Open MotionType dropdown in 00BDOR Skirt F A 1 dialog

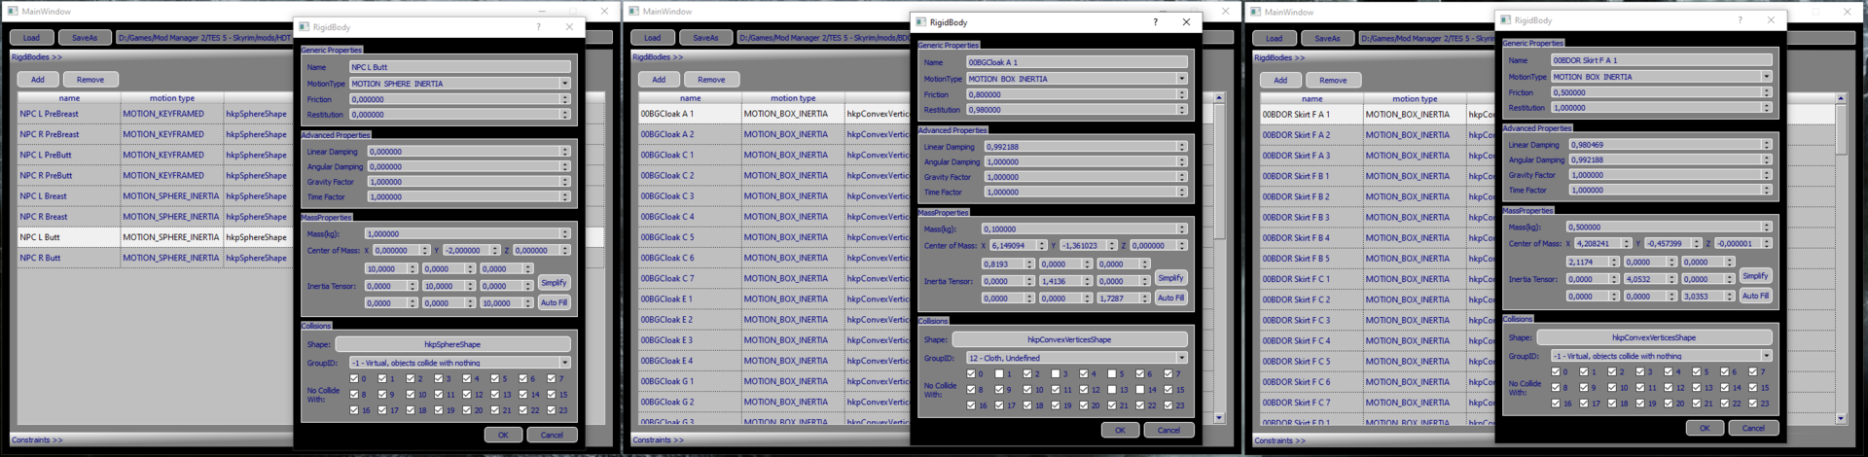1662,77
